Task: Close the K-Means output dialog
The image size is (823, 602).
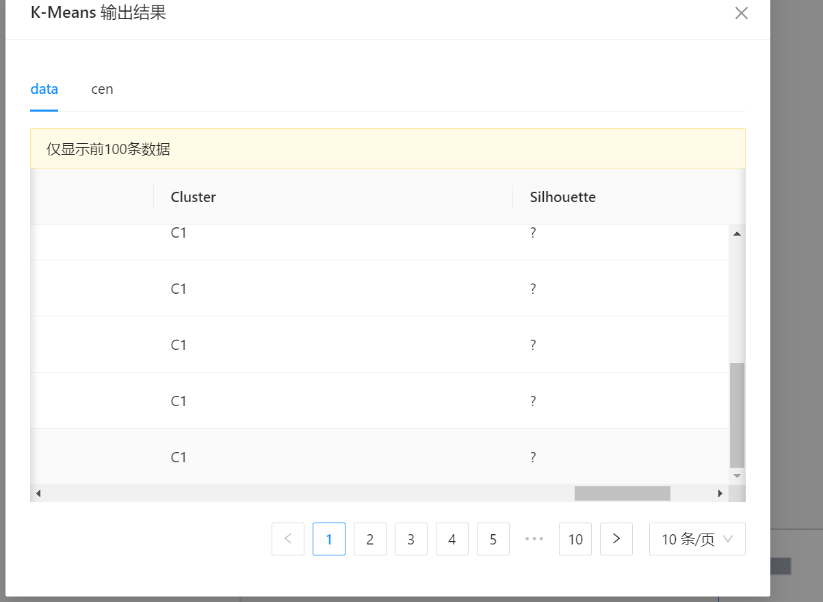Action: pyautogui.click(x=741, y=13)
